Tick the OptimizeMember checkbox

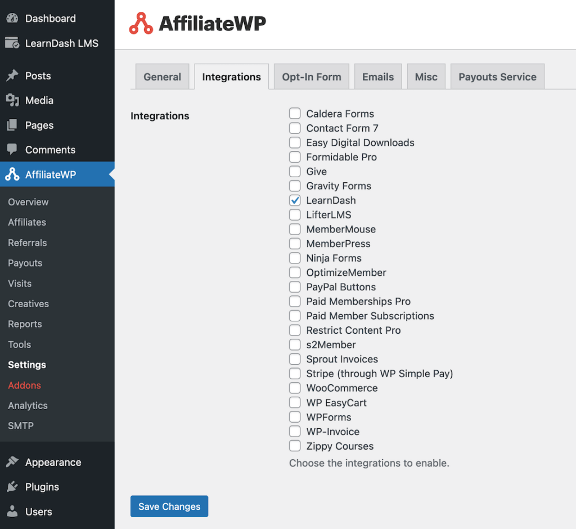click(295, 272)
